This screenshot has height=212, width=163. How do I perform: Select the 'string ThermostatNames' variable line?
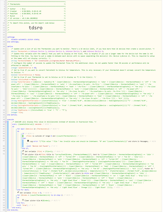point(46,61)
